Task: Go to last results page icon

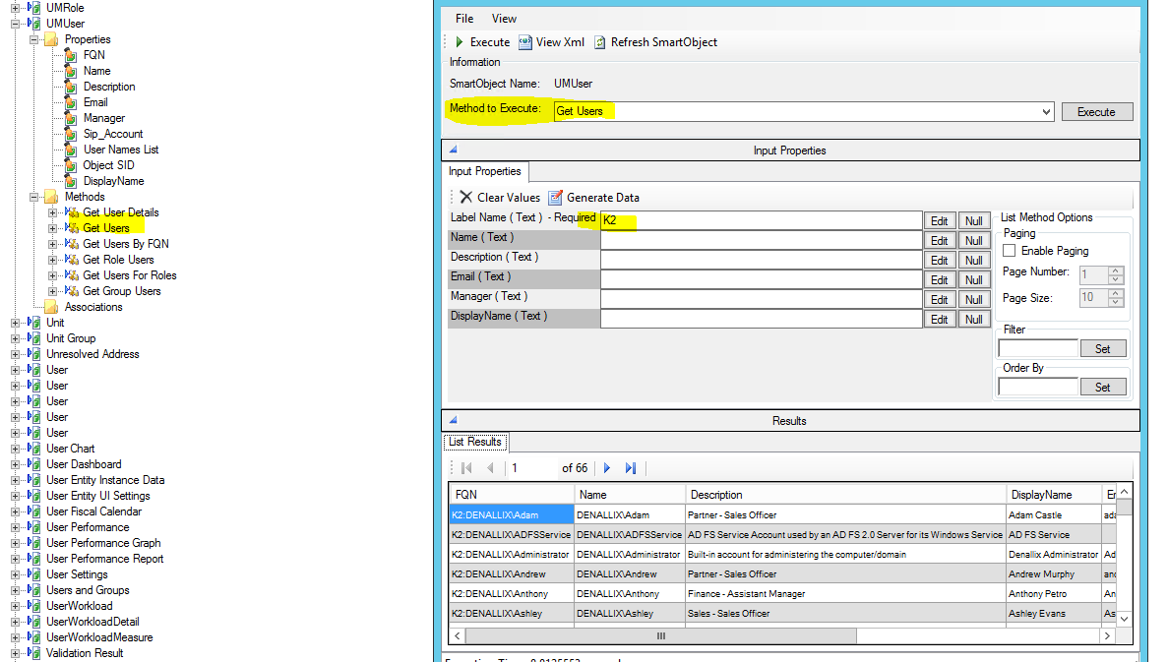Action: (x=631, y=468)
